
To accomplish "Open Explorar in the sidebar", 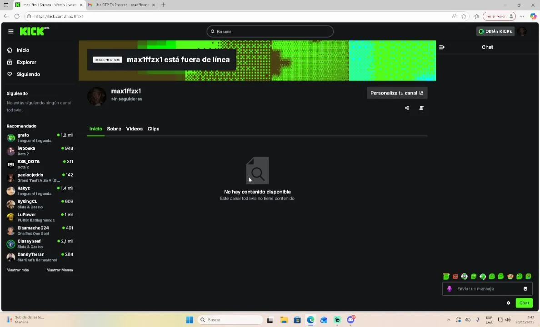I will 26,62.
